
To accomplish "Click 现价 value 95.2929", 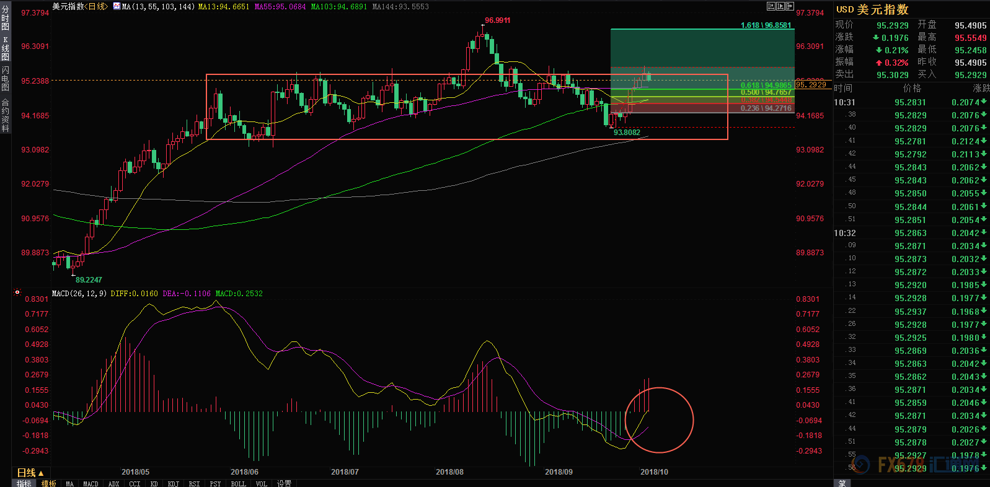I will pyautogui.click(x=893, y=25).
